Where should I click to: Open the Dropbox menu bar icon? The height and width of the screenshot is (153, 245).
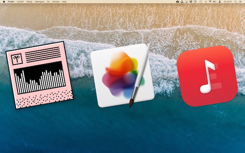[191, 2]
